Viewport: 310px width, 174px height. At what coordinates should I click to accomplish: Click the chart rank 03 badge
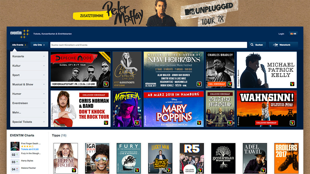(15, 162)
